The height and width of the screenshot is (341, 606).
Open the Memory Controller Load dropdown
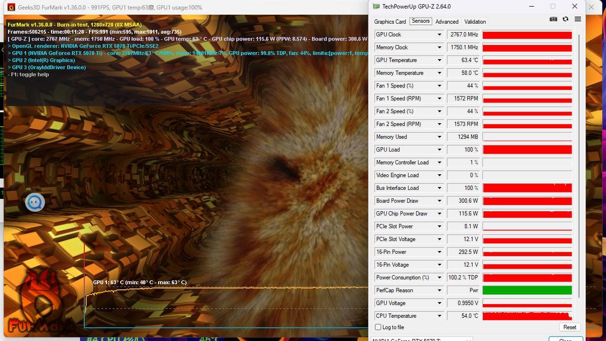point(439,163)
